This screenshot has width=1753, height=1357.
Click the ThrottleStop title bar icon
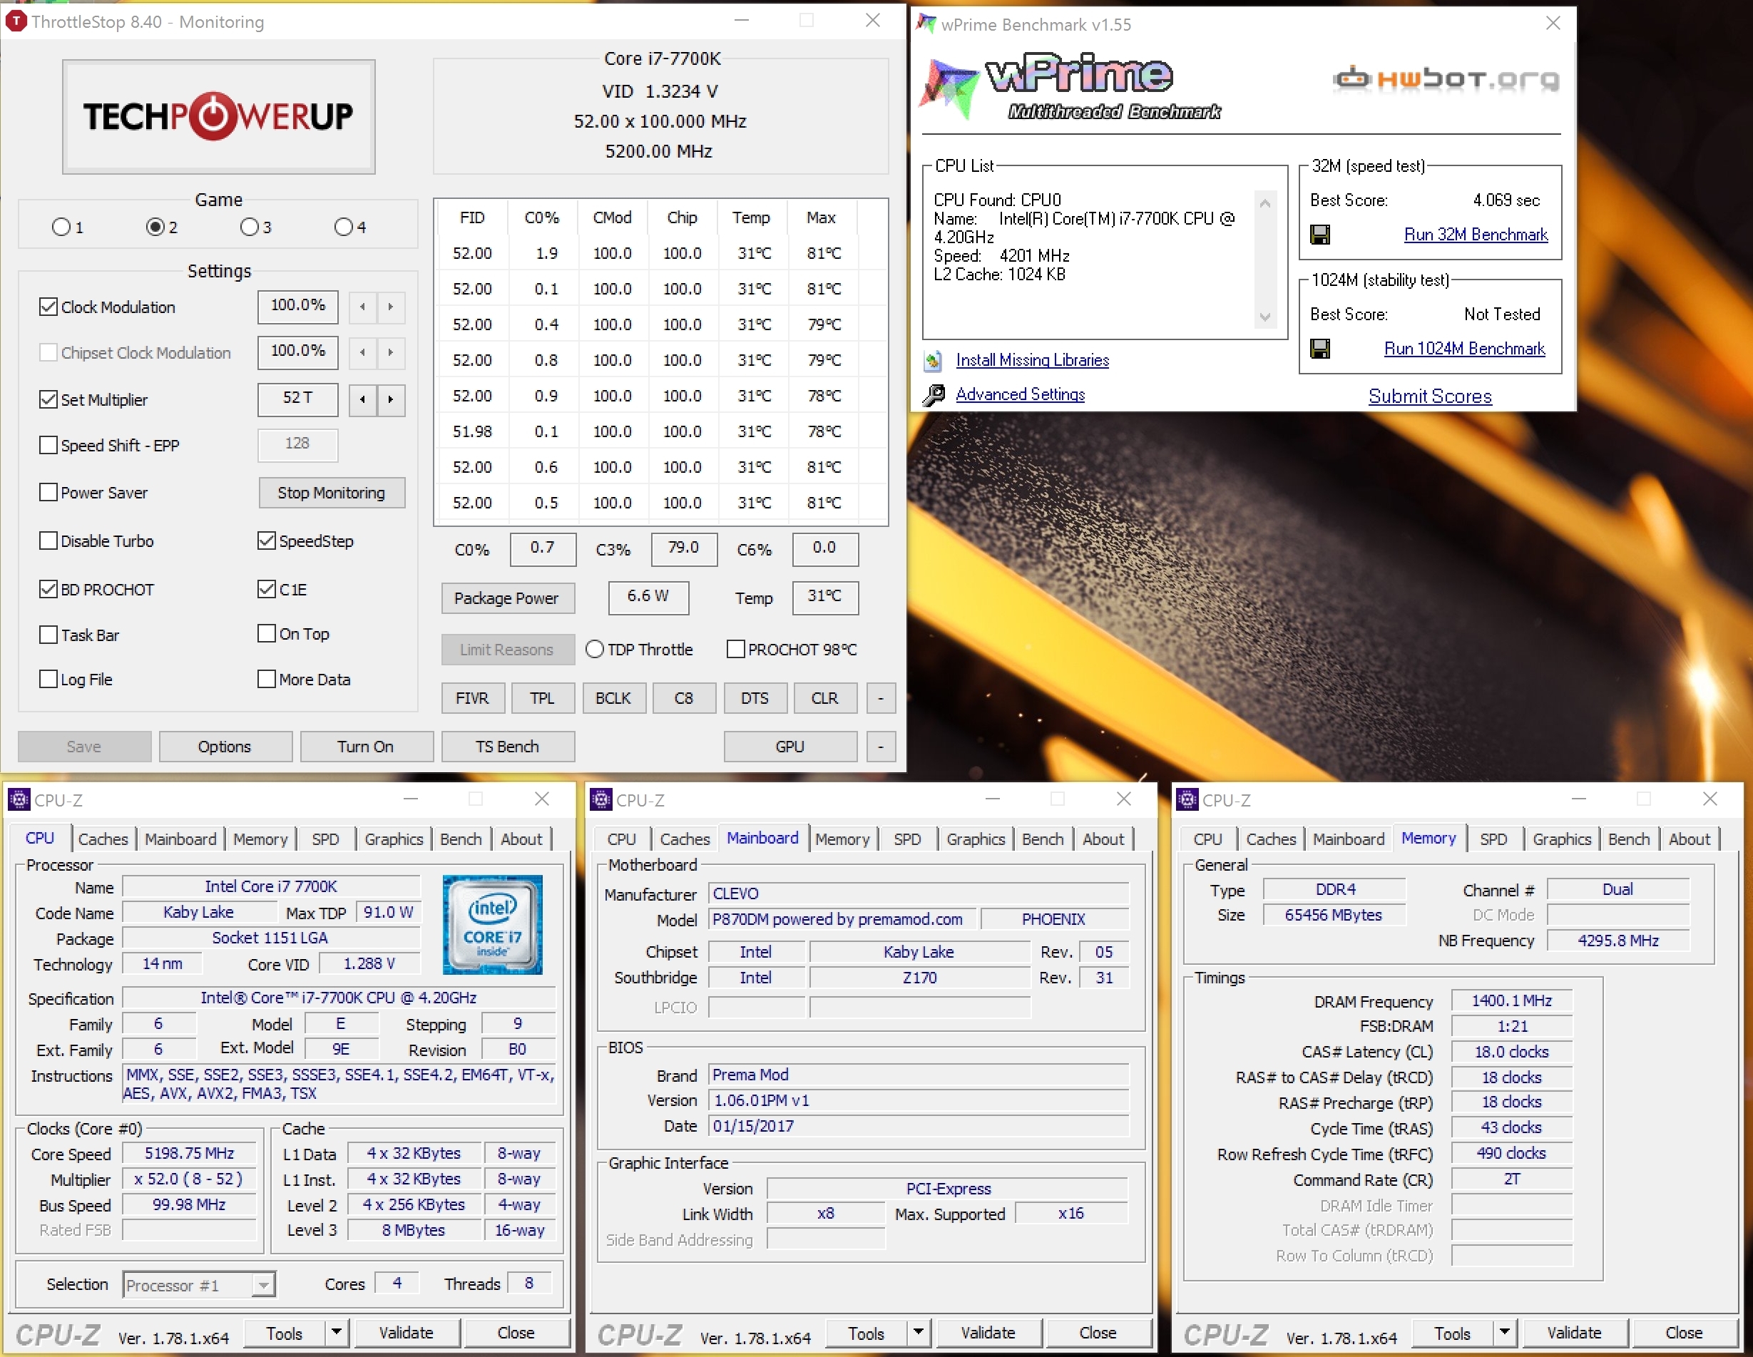(15, 21)
